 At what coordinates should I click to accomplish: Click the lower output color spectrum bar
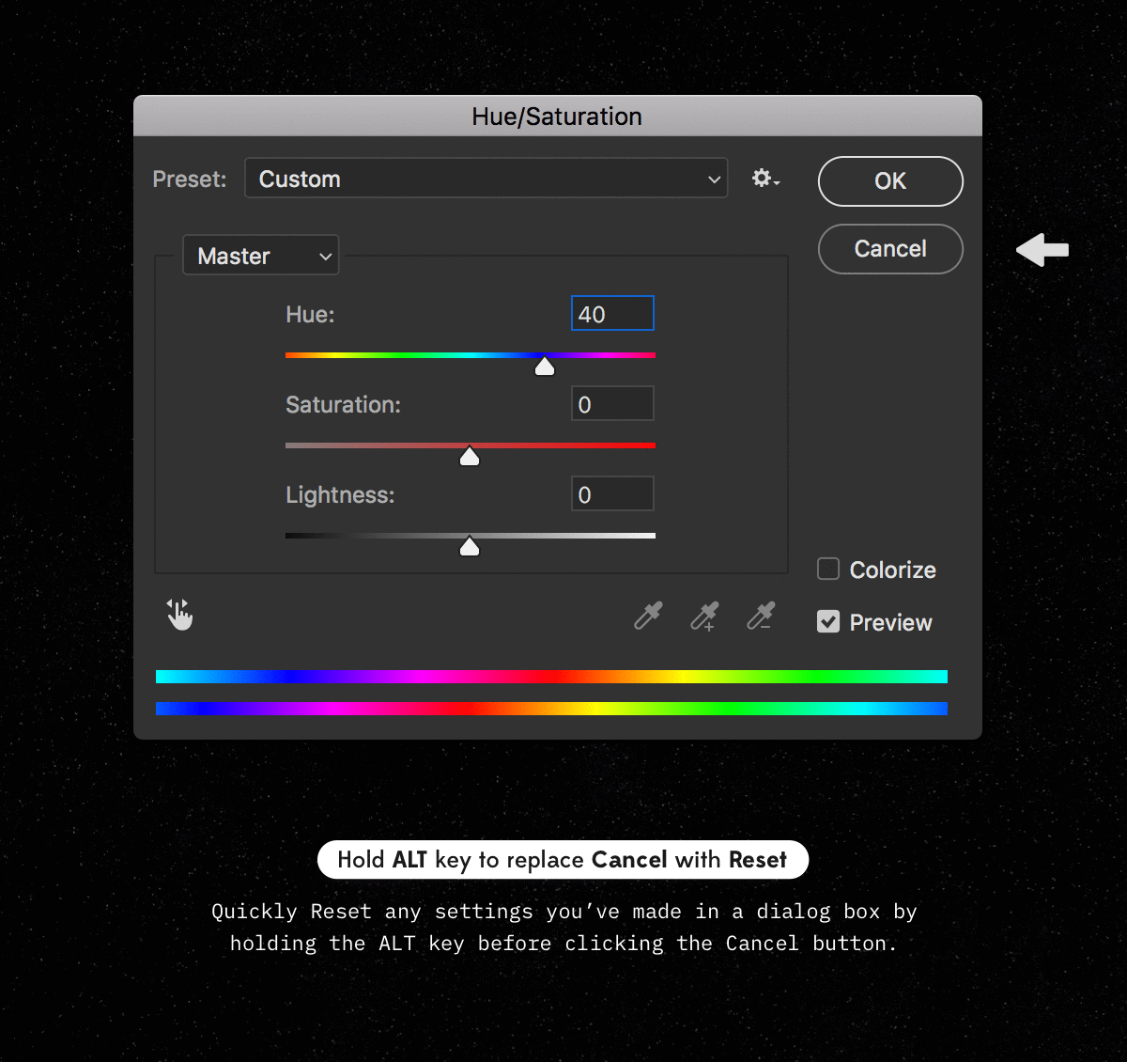click(551, 709)
